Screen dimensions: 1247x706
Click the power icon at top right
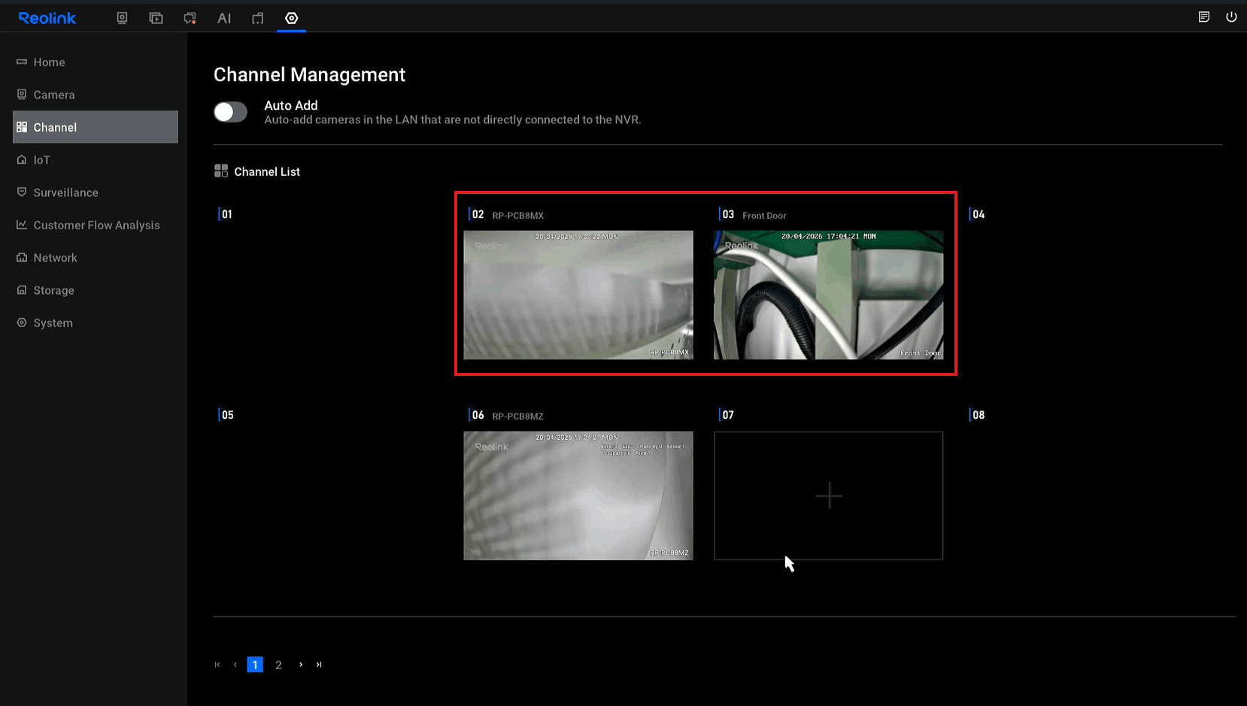pyautogui.click(x=1231, y=17)
